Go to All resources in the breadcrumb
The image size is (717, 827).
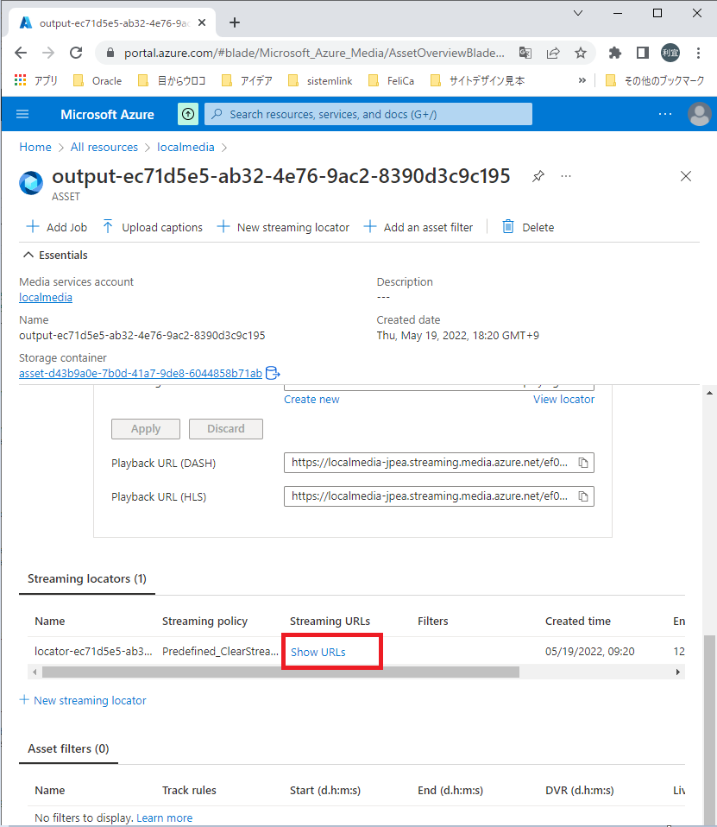[104, 147]
